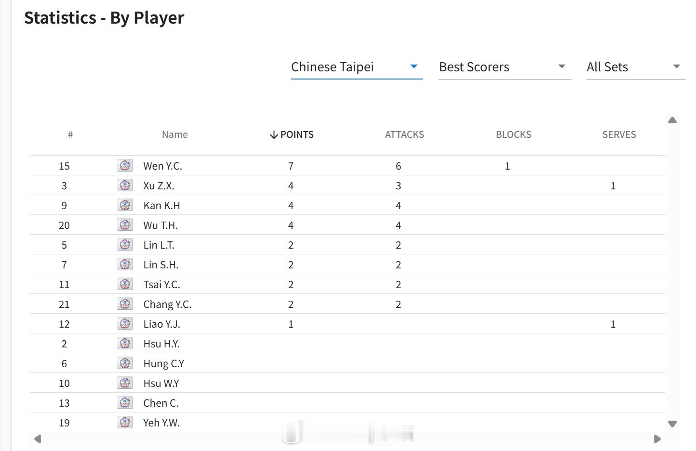The width and height of the screenshot is (696, 451).
Task: Sort by the ATTACKS column header
Action: pyautogui.click(x=404, y=134)
